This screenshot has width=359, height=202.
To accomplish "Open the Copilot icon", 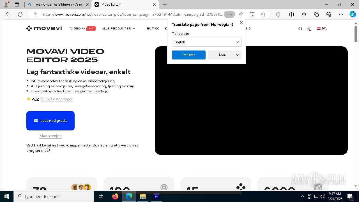I will click(353, 14).
